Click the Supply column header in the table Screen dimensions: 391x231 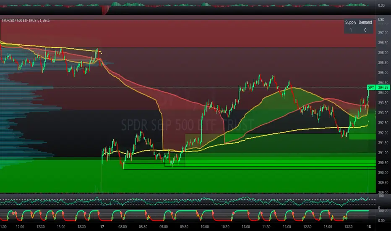click(x=351, y=22)
